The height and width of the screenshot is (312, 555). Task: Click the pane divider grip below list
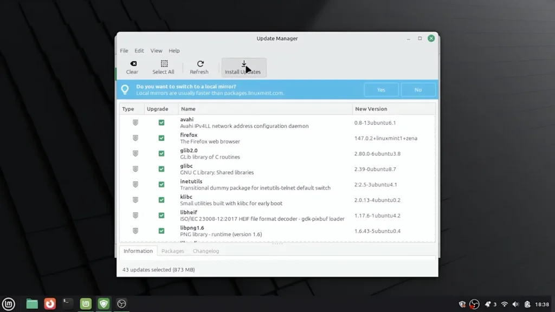tap(277, 243)
